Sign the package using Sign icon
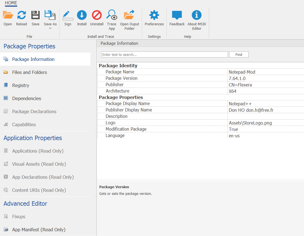Image resolution: width=304 pixels, height=236 pixels. tap(68, 15)
